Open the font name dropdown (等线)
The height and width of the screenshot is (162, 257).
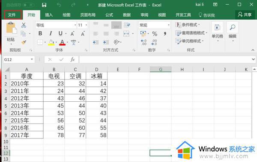tap(75, 25)
